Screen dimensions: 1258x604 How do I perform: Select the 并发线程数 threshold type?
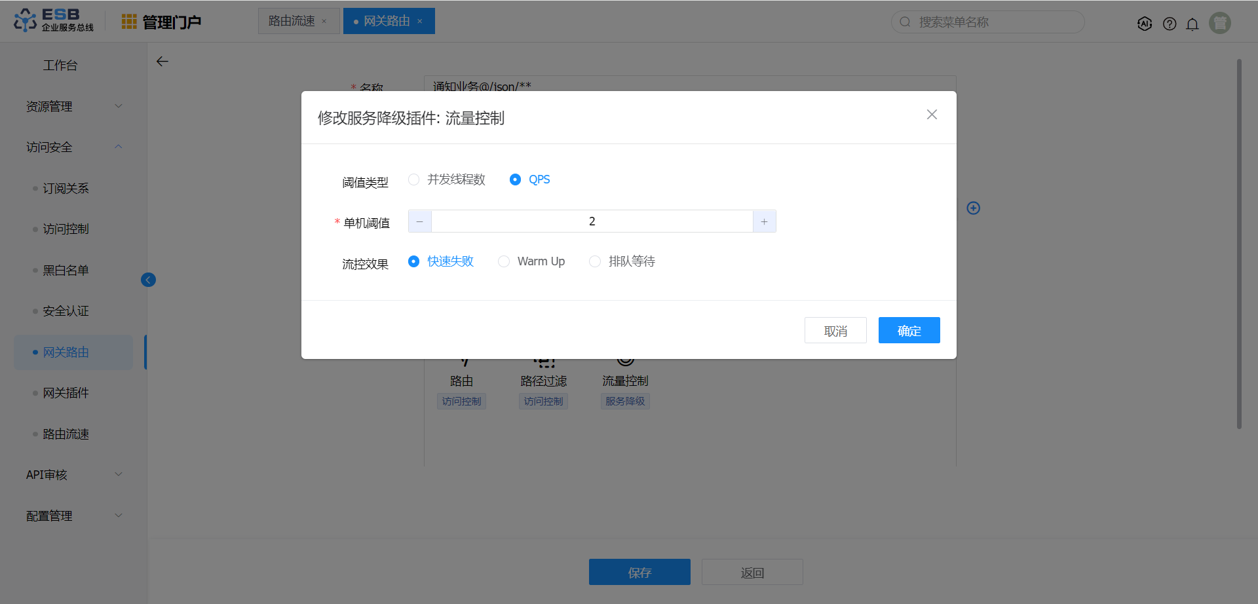(x=414, y=179)
